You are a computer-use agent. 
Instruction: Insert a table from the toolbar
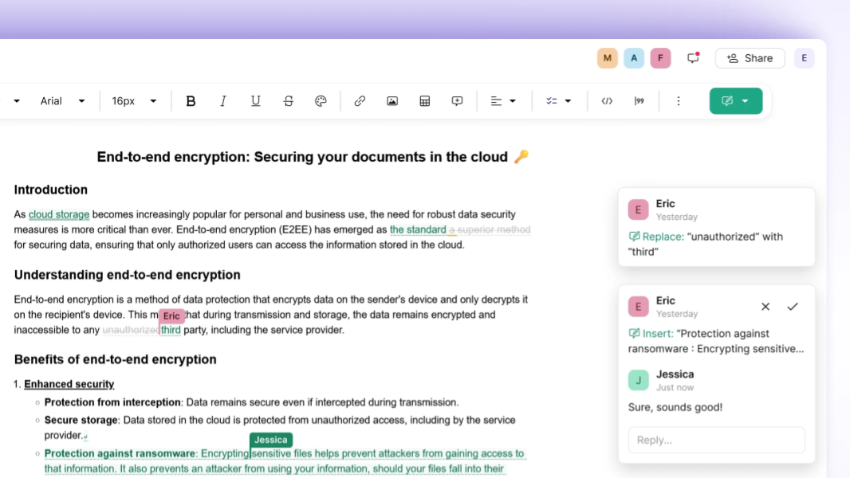click(x=425, y=101)
